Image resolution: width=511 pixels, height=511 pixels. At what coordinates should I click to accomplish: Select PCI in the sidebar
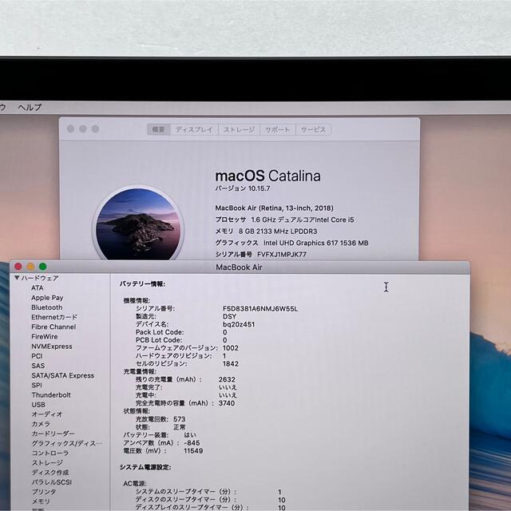pyautogui.click(x=37, y=356)
